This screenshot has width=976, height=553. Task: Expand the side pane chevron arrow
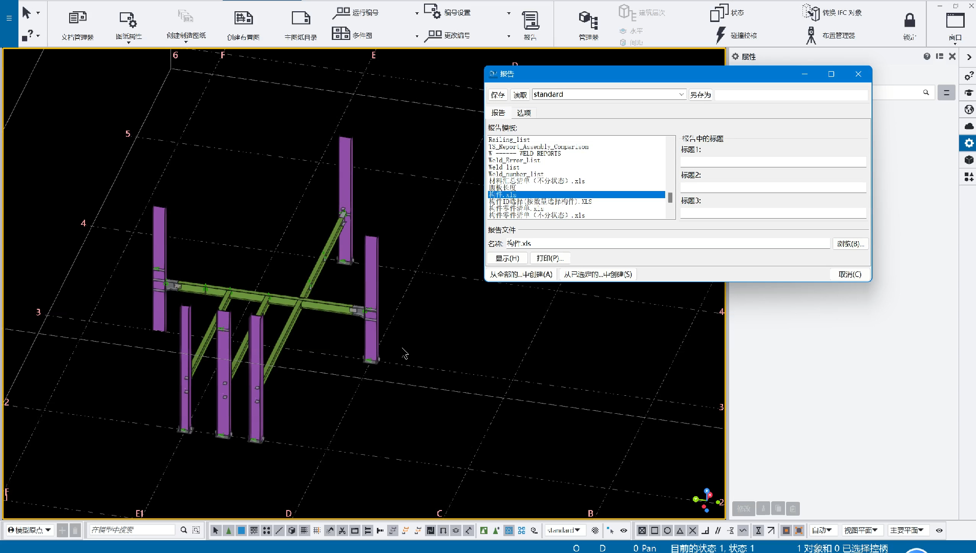tap(969, 57)
